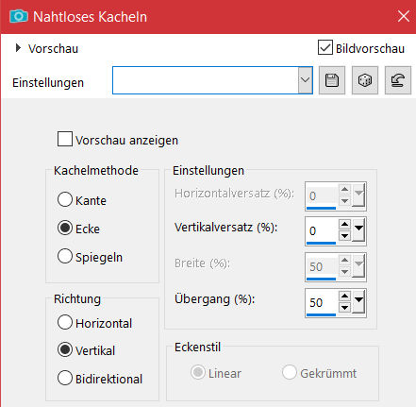
Task: Click the Übergang percentage input field
Action: coord(322,302)
